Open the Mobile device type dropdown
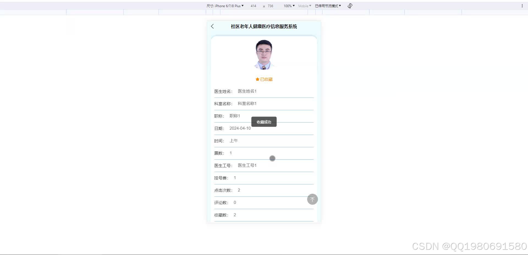Screen dimensions: 528x255 (x=304, y=5)
